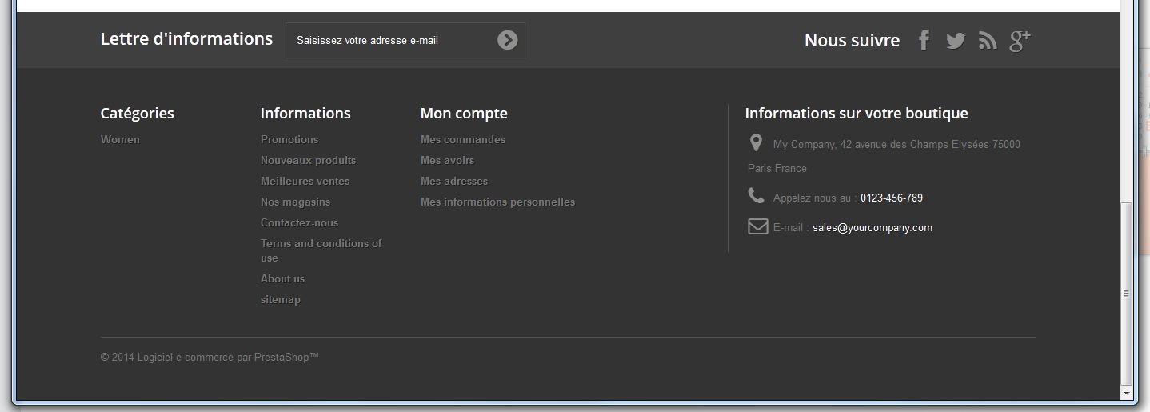Screen dimensions: 1150x412
Task: Click the phone number 0123-456-789
Action: pyautogui.click(x=892, y=198)
